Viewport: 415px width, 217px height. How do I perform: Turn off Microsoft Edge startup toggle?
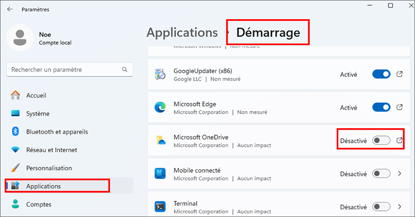[381, 107]
